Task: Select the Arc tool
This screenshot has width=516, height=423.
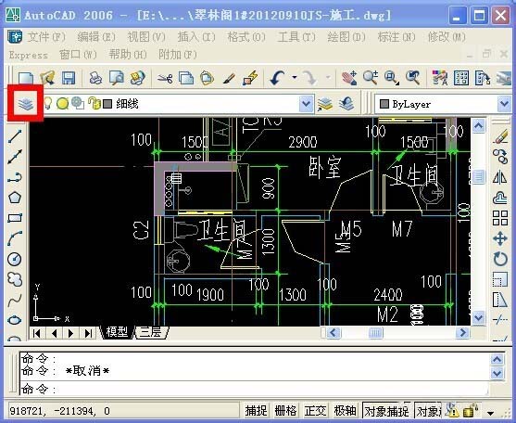Action: (15, 238)
